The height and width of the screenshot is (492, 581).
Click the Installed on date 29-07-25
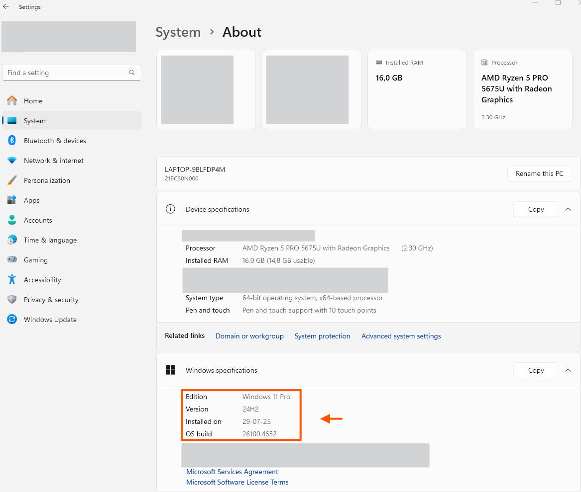point(256,421)
